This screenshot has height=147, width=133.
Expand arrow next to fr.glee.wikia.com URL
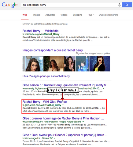tap(63, 105)
